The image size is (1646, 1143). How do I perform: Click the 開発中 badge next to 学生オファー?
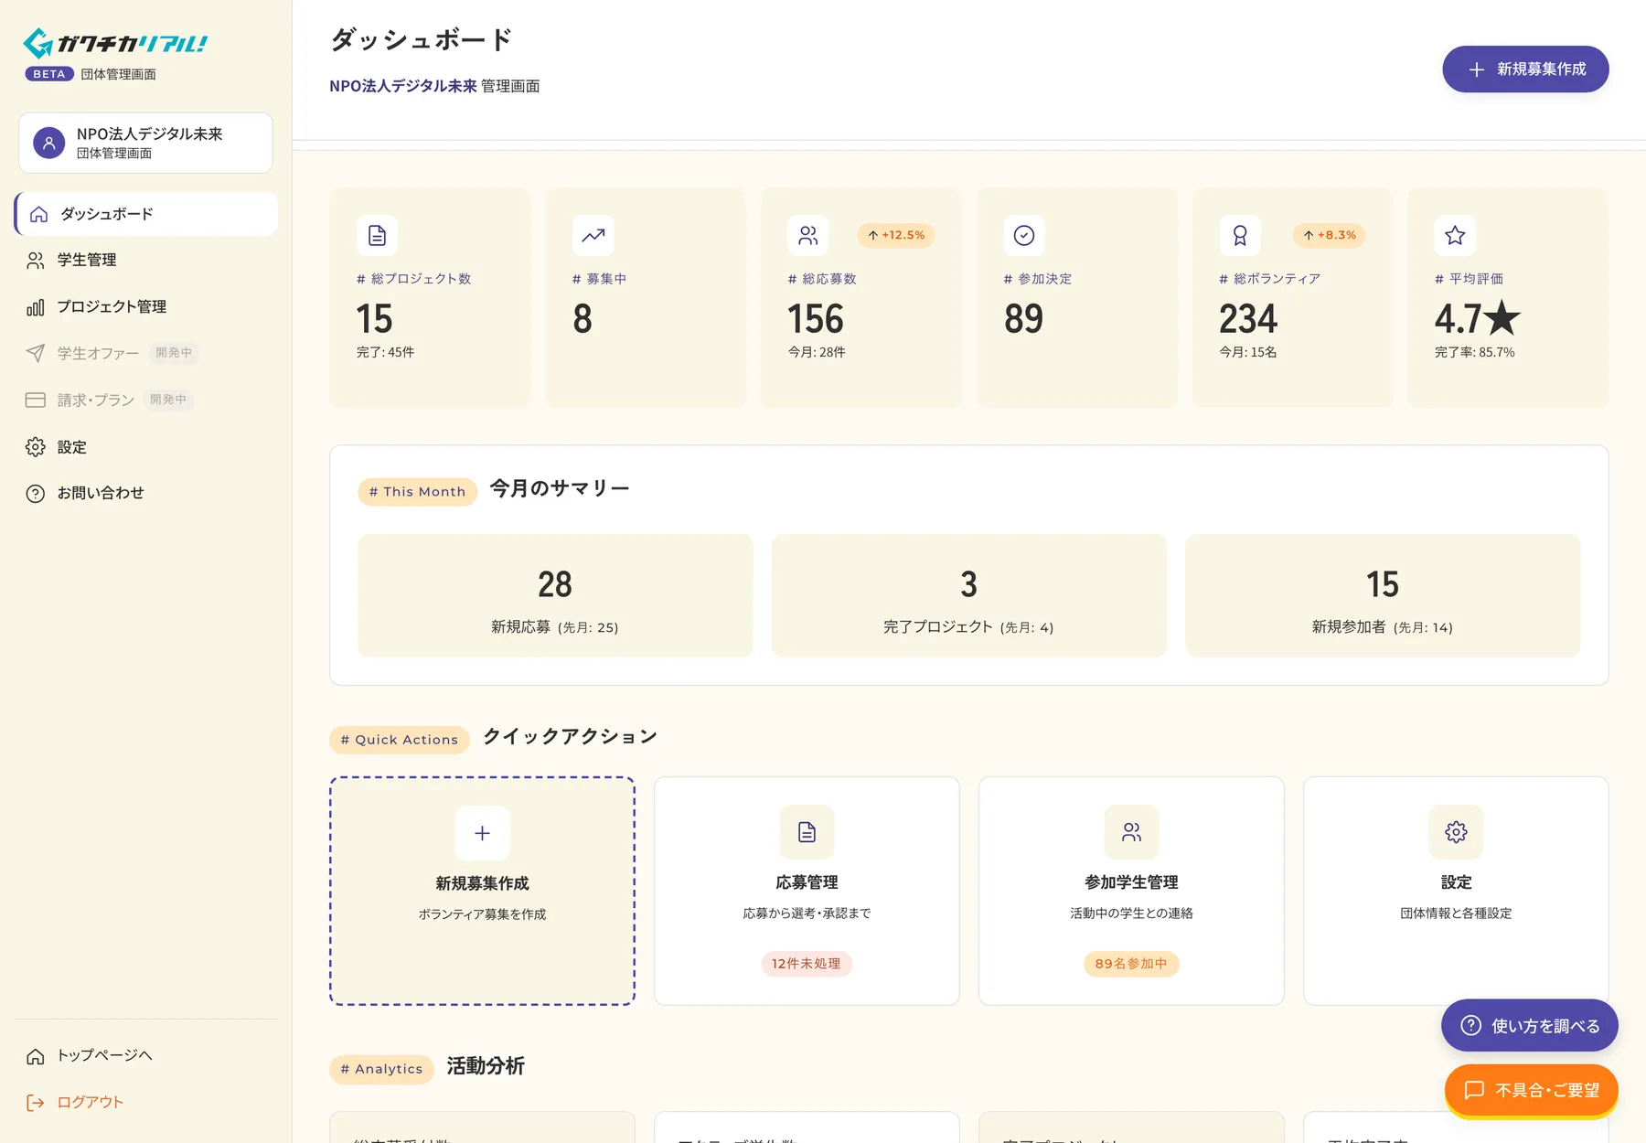tap(174, 353)
